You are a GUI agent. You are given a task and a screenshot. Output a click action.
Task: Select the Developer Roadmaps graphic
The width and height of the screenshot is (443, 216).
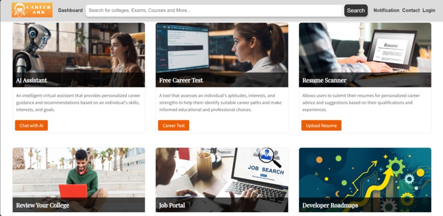[365, 180]
